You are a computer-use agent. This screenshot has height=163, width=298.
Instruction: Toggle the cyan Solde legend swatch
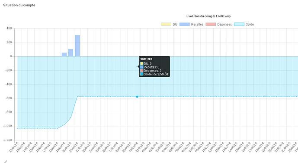tap(239, 24)
